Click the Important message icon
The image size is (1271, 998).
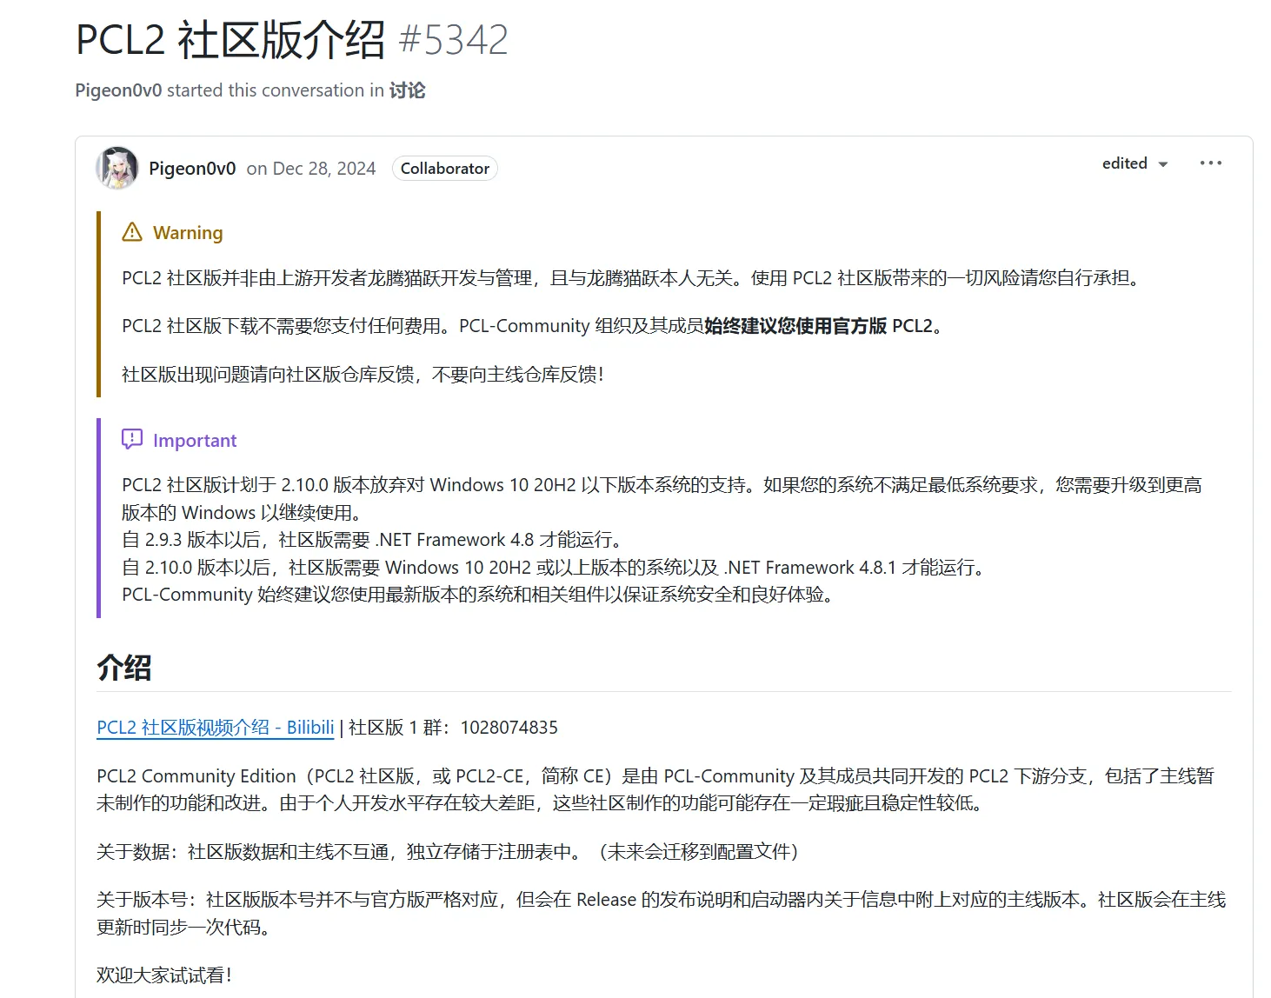(132, 439)
